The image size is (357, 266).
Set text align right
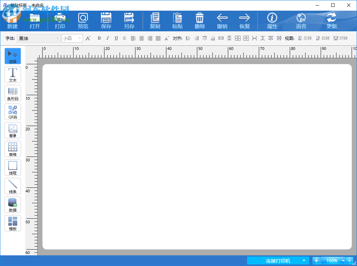(150, 38)
